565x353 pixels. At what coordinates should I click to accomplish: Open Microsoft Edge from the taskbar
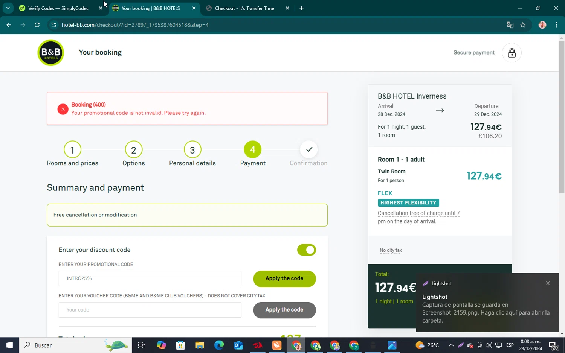coord(219,345)
